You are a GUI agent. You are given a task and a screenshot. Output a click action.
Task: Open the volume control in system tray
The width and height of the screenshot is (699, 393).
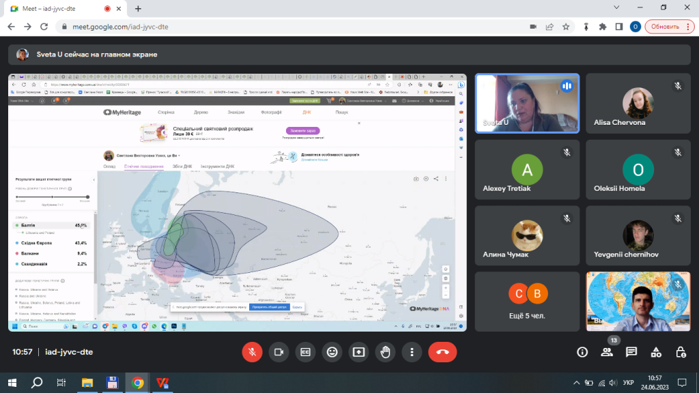[614, 383]
